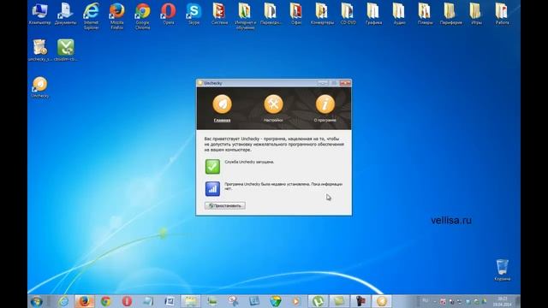
Task: Select the Документы desktop icon
Action: click(x=65, y=14)
